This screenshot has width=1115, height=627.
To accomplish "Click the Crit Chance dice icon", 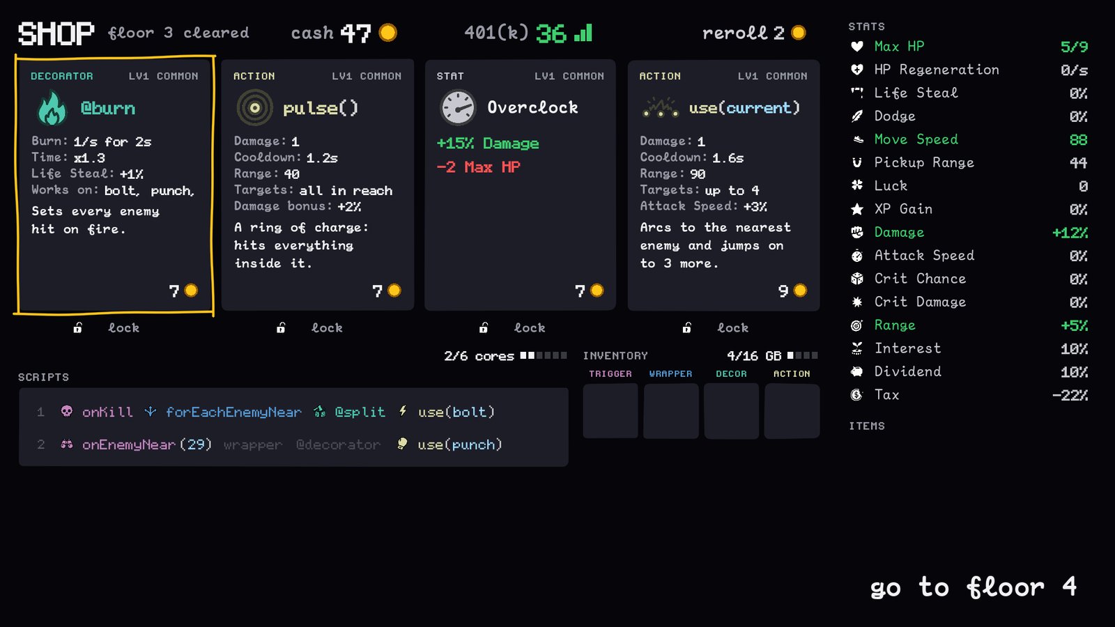I will coord(857,279).
